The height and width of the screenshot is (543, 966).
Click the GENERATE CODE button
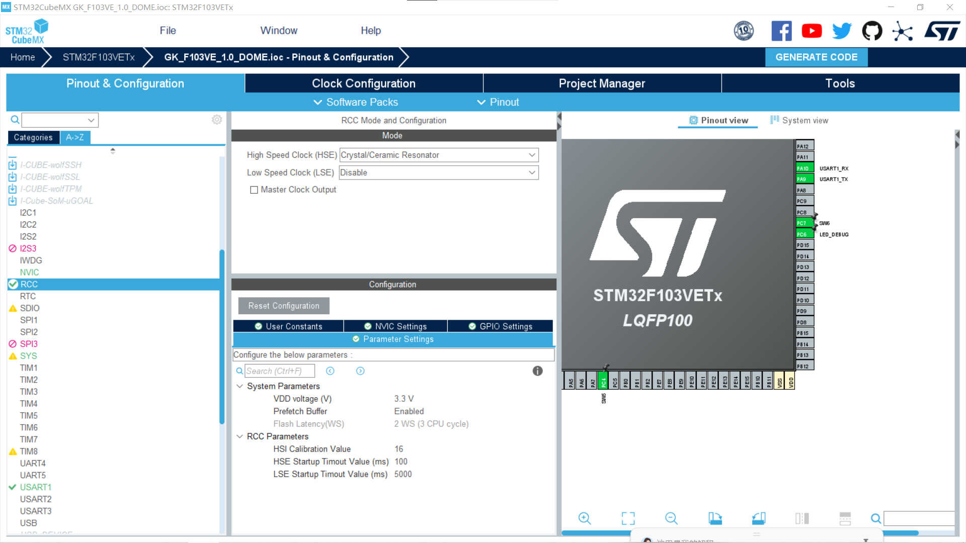[x=816, y=57]
